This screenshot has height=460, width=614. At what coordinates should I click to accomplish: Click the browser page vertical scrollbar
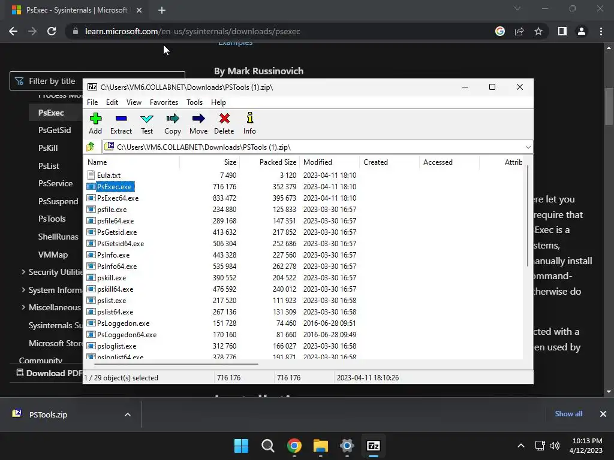609,107
